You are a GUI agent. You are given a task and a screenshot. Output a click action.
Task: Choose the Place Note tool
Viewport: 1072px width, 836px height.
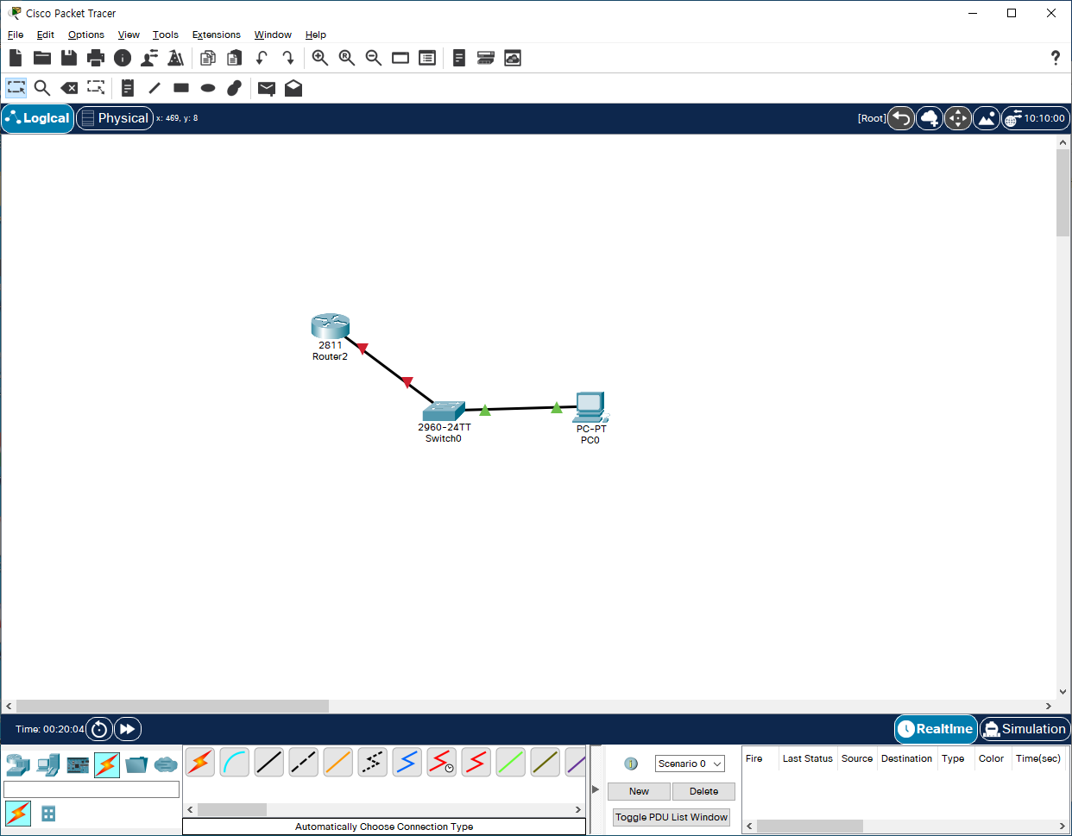click(128, 88)
